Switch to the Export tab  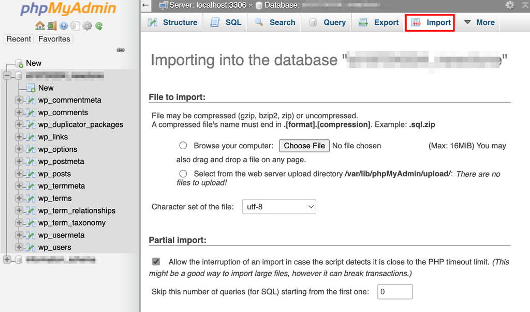(378, 22)
